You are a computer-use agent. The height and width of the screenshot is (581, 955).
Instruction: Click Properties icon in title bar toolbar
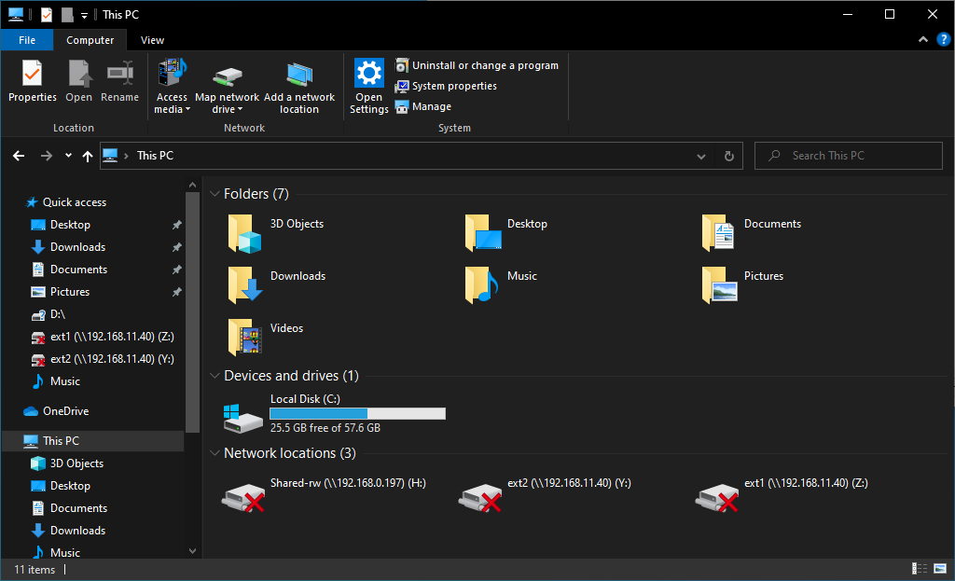[47, 15]
